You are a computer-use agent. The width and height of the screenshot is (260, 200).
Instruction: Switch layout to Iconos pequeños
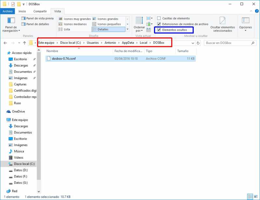107,24
